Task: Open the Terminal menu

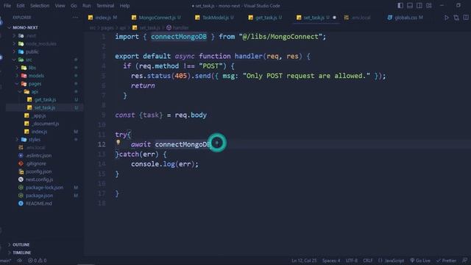Action: point(105,5)
